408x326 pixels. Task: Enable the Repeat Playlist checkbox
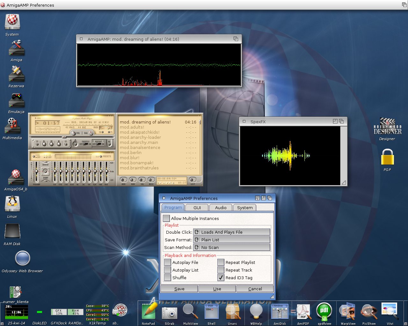click(x=221, y=262)
